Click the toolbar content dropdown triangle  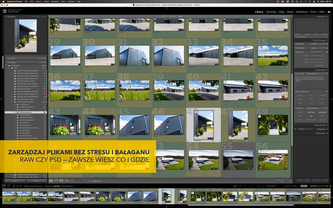point(290,181)
